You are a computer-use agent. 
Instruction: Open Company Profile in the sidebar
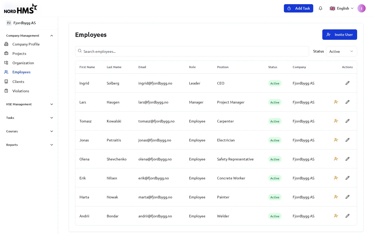click(x=26, y=44)
